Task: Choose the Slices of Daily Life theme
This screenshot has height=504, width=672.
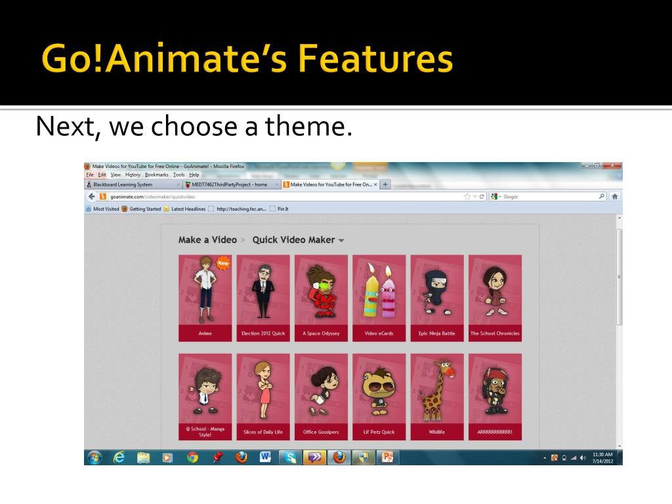Action: pos(263,397)
